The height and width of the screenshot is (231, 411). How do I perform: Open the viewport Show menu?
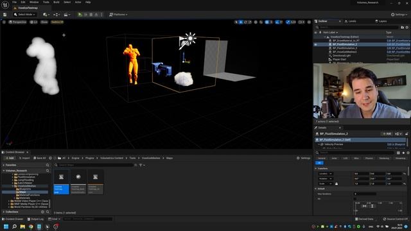click(x=44, y=22)
